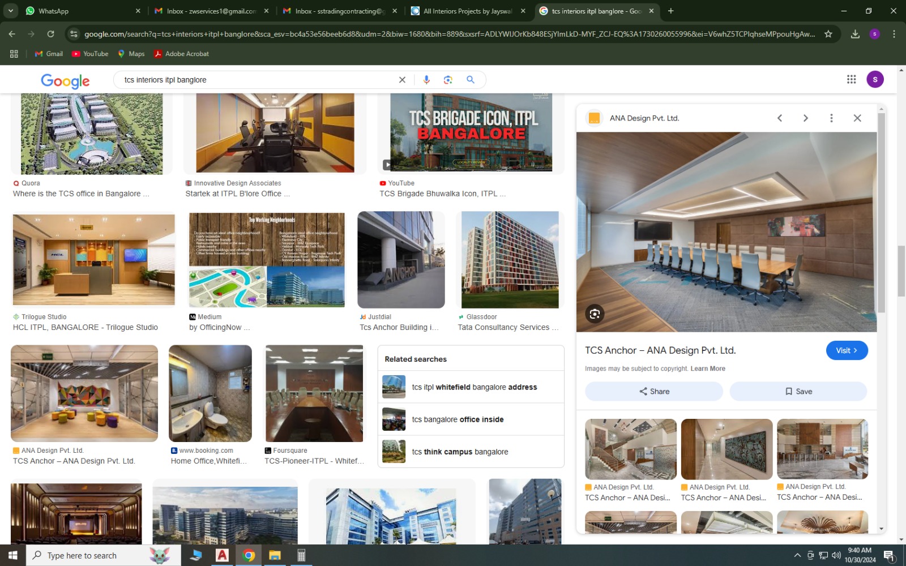
Task: Open Chrome downloads icon
Action: pyautogui.click(x=855, y=34)
